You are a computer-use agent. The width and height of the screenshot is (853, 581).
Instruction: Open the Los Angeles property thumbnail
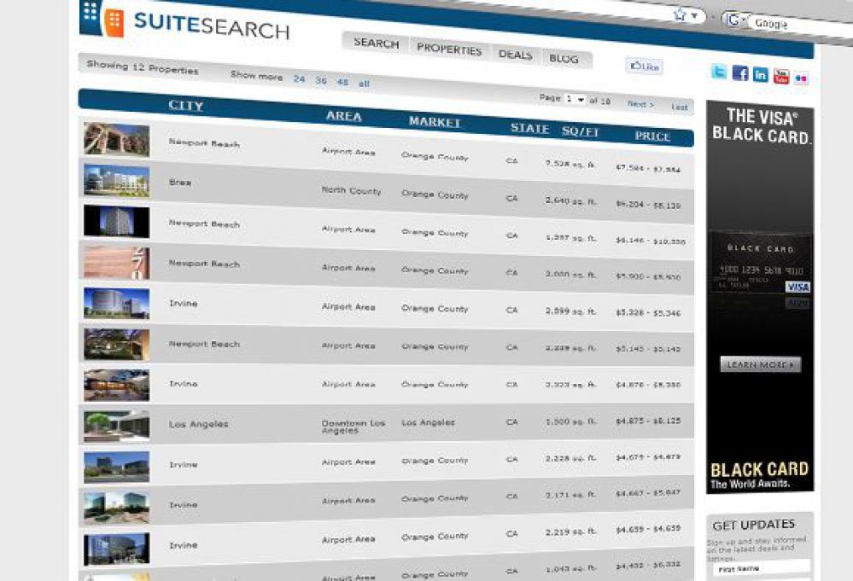pos(116,426)
